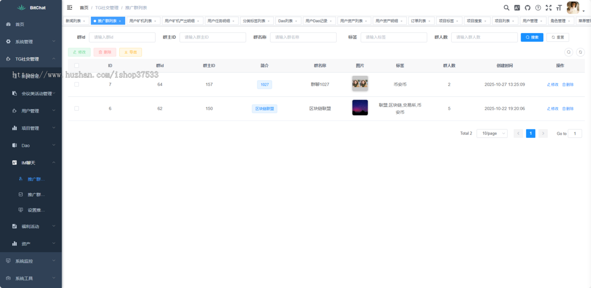The height and width of the screenshot is (288, 591).
Task: Select the checkbox for row ID 7
Action: [76, 84]
